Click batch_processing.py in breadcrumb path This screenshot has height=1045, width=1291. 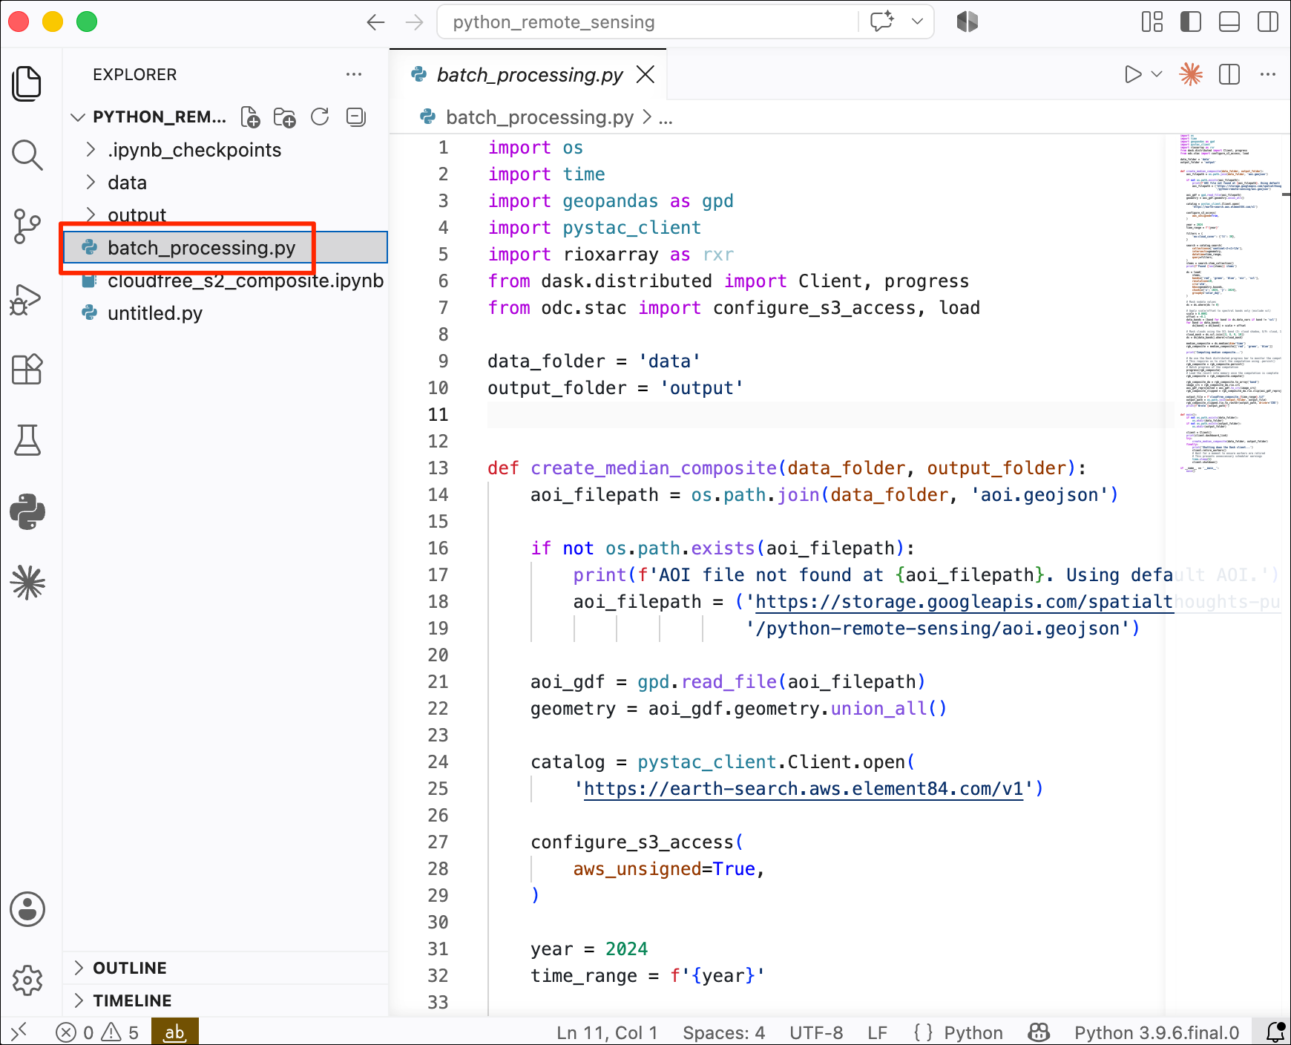click(x=539, y=117)
